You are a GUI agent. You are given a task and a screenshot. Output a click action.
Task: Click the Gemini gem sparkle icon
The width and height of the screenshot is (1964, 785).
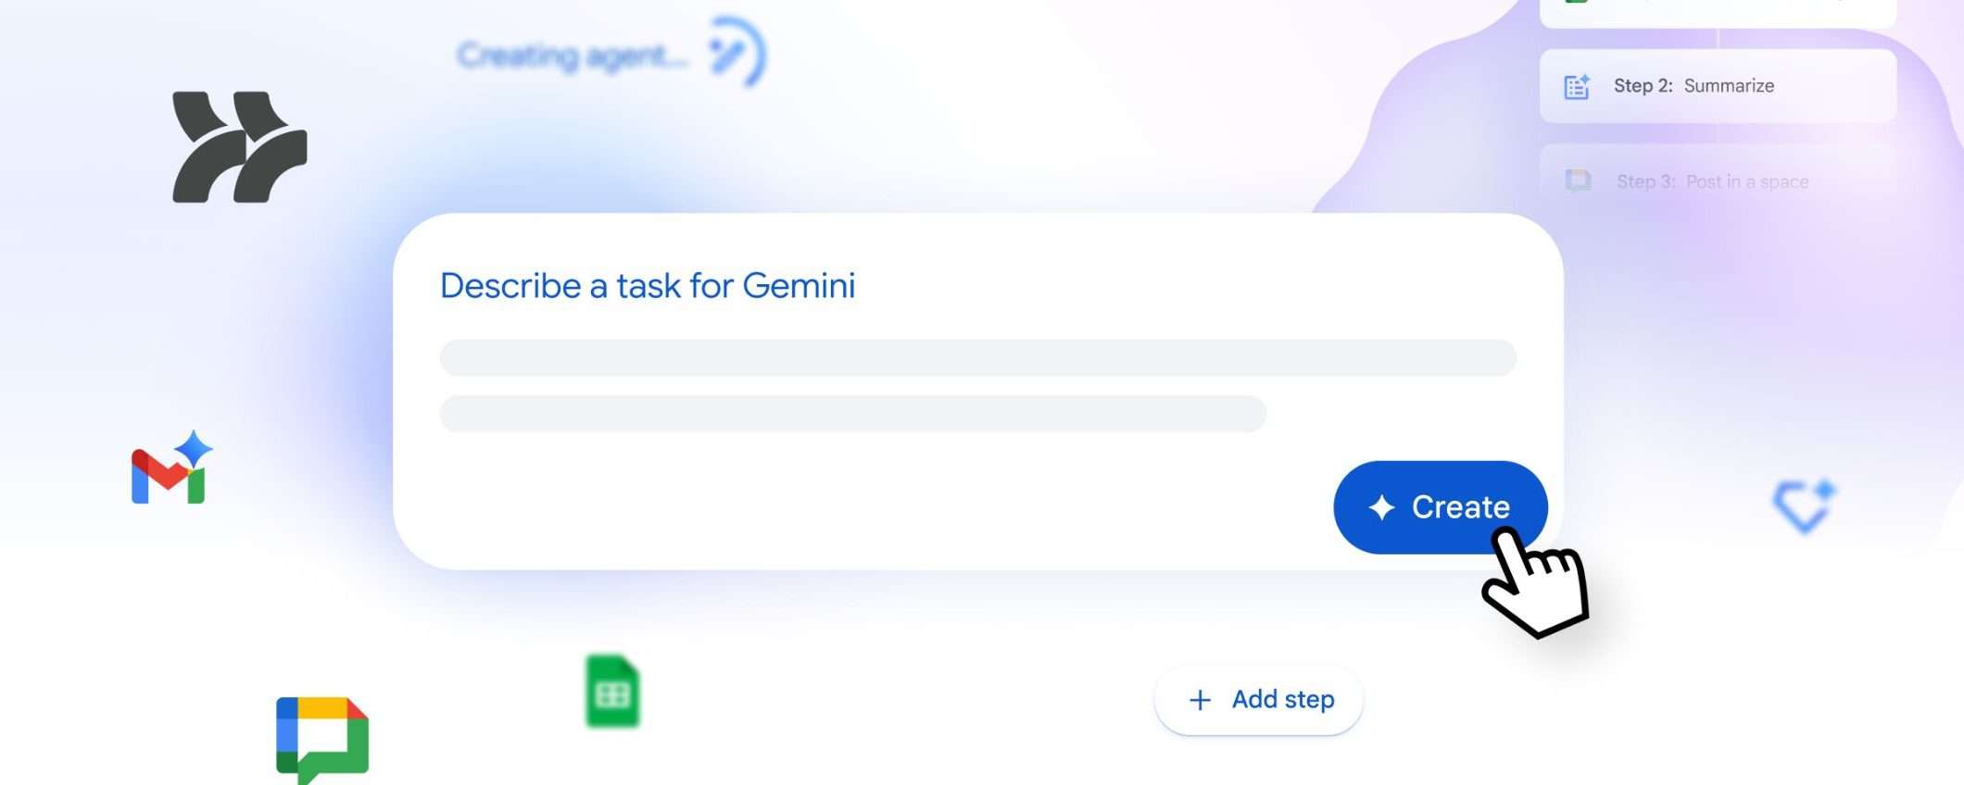pyautogui.click(x=1805, y=506)
